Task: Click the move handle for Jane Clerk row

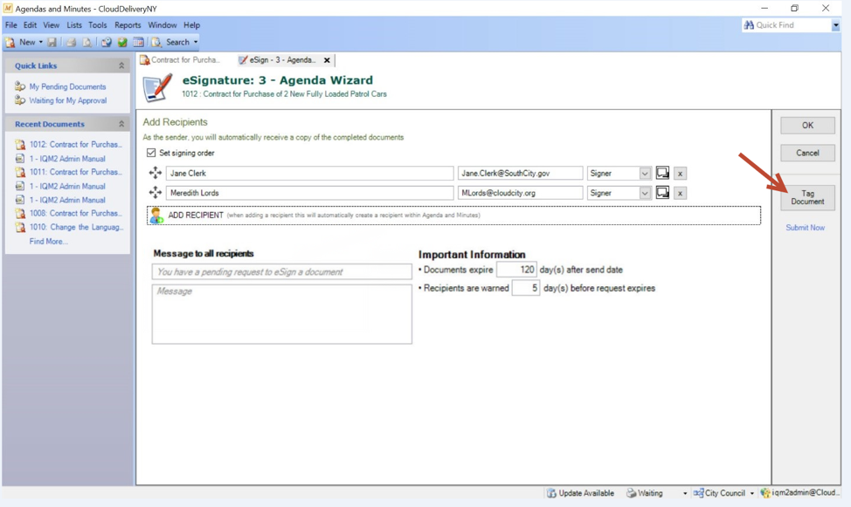Action: (x=156, y=173)
